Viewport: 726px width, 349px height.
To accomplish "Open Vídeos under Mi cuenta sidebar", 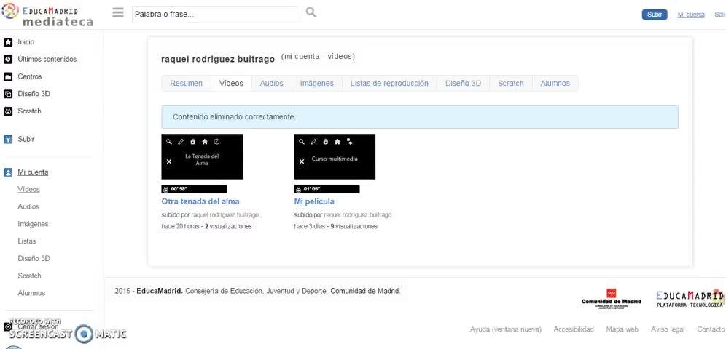I will coord(28,189).
